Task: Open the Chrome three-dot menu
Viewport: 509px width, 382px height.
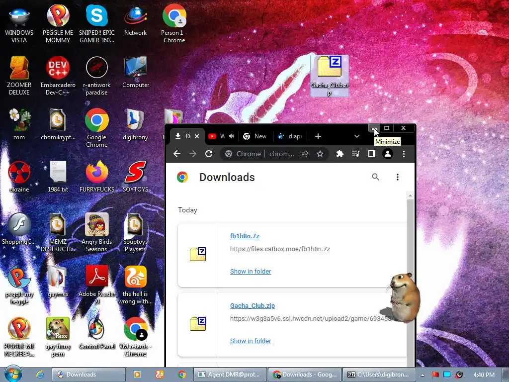Action: point(404,154)
